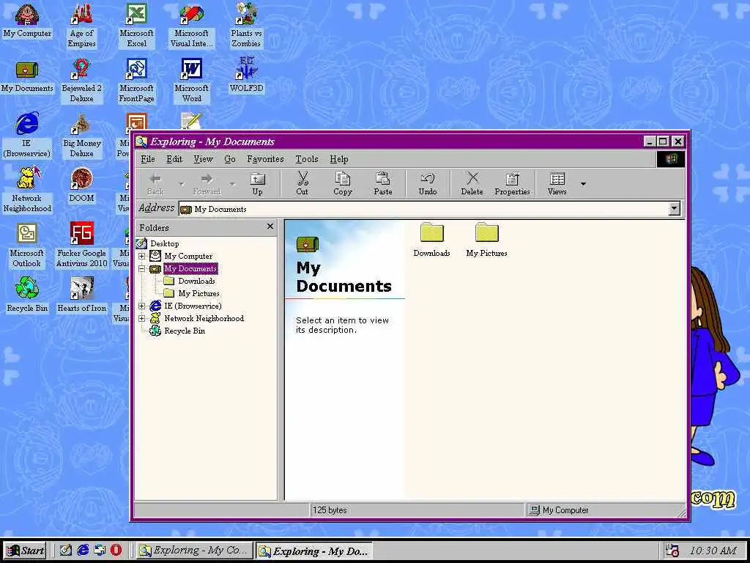Viewport: 750px width, 563px height.
Task: Expand Network Neighborhood tree node
Action: point(141,318)
